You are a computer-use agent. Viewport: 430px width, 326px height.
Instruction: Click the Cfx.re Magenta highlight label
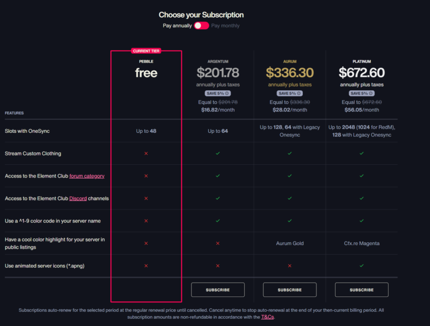tap(362, 243)
